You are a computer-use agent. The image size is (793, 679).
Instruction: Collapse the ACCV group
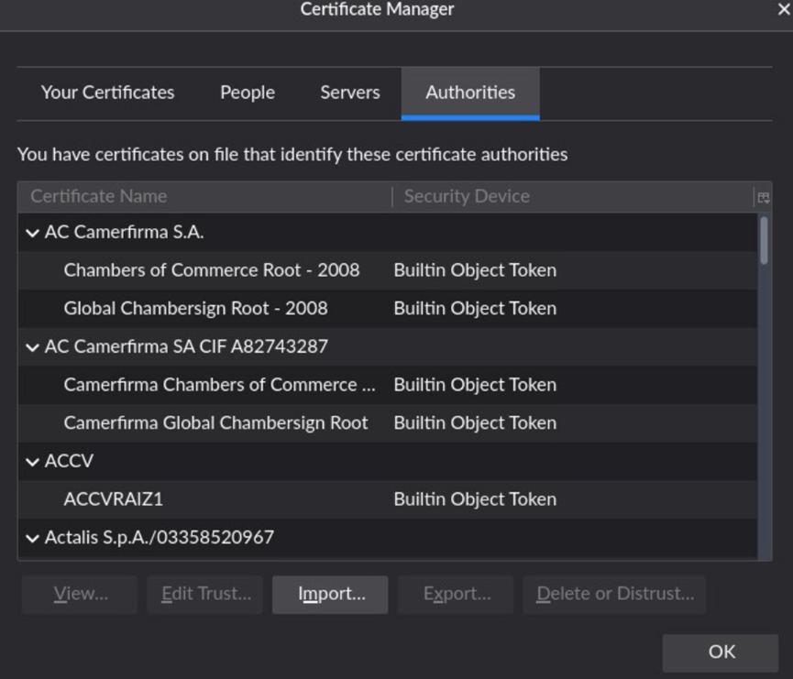(32, 462)
